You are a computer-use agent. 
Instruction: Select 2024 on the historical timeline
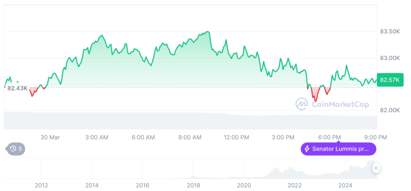(345, 185)
